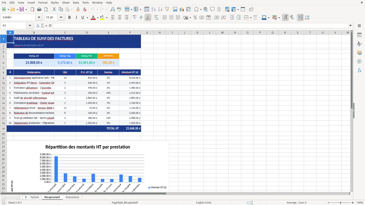The image size is (365, 205).
Task: Click the formula equals sign button
Action: click(x=50, y=26)
